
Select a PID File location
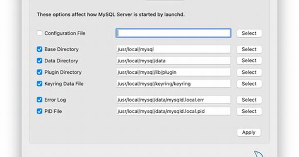(x=249, y=111)
